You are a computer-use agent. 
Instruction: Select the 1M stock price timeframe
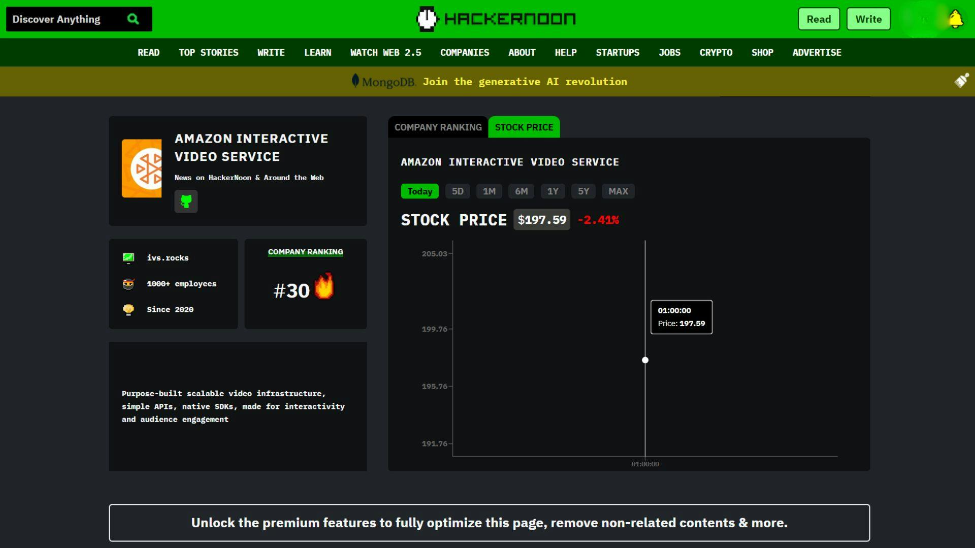[490, 191]
